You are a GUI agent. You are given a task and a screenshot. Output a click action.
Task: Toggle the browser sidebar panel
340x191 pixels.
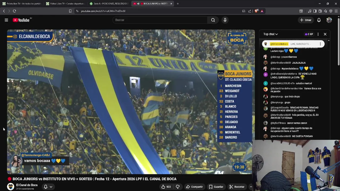(315, 11)
